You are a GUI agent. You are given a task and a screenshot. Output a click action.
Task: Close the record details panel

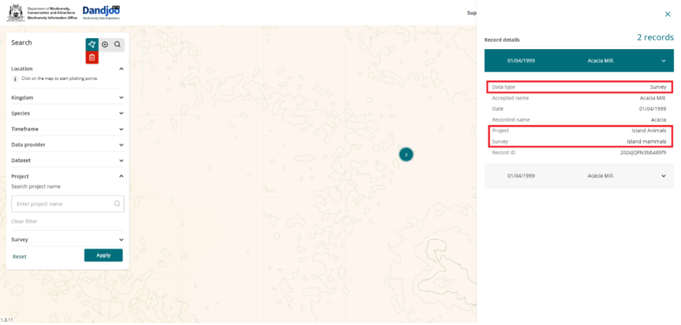tap(667, 14)
